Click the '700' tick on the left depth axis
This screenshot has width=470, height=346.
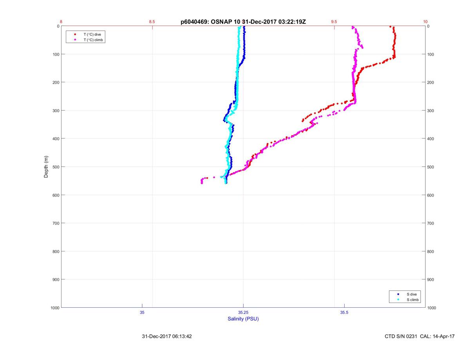(56, 223)
